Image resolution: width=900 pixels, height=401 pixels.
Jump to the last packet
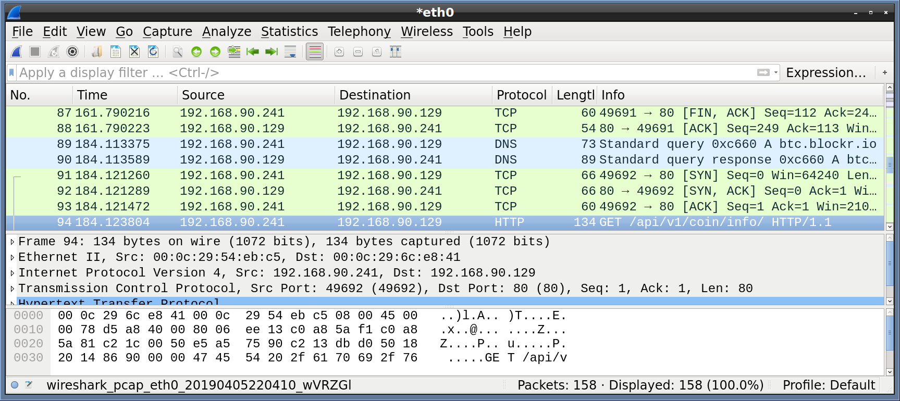click(x=272, y=52)
